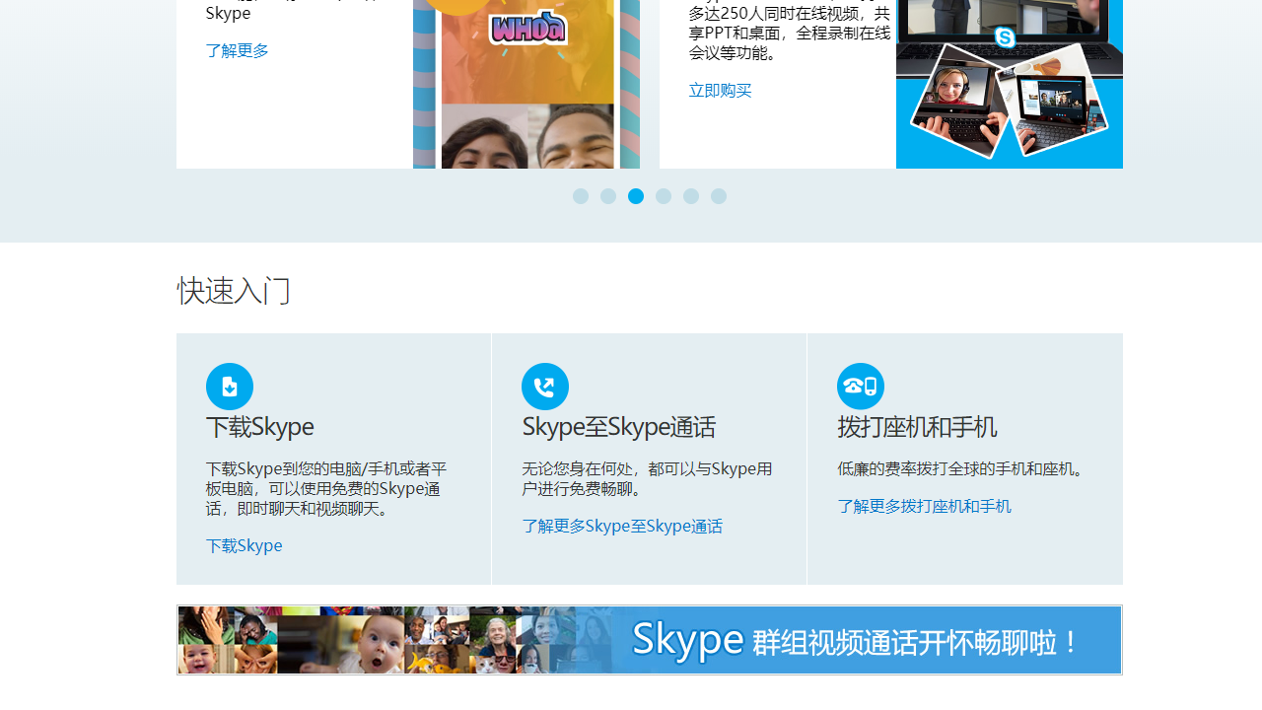Switch to the second carousel slide dot
Viewport: 1262px width, 710px height.
pos(607,196)
